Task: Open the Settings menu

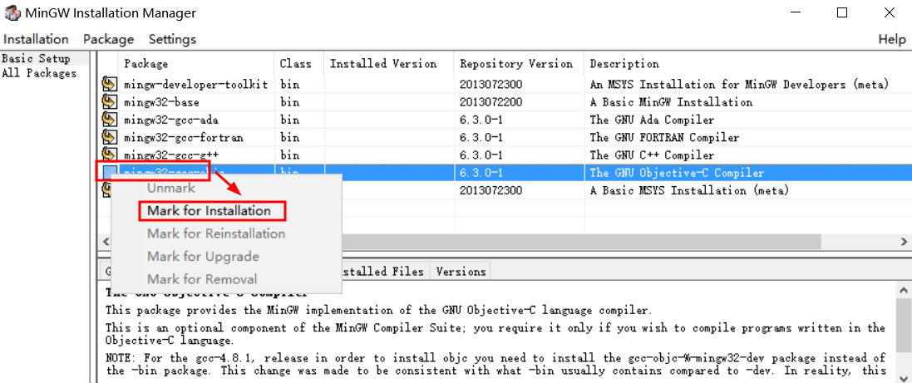Action: (x=172, y=40)
